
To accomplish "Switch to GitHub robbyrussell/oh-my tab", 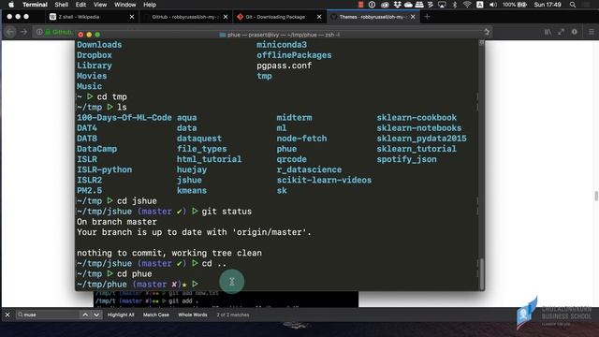I will pos(185,17).
